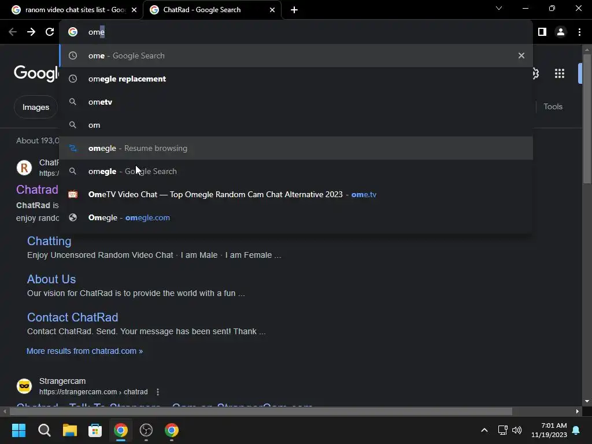592x444 pixels.
Task: Close the 'ranom video chat sites list' tab
Action: 134,10
